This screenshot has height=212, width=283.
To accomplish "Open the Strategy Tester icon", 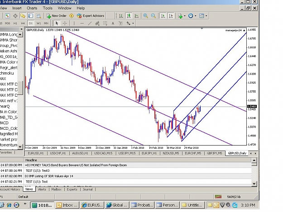I will point(38,16).
